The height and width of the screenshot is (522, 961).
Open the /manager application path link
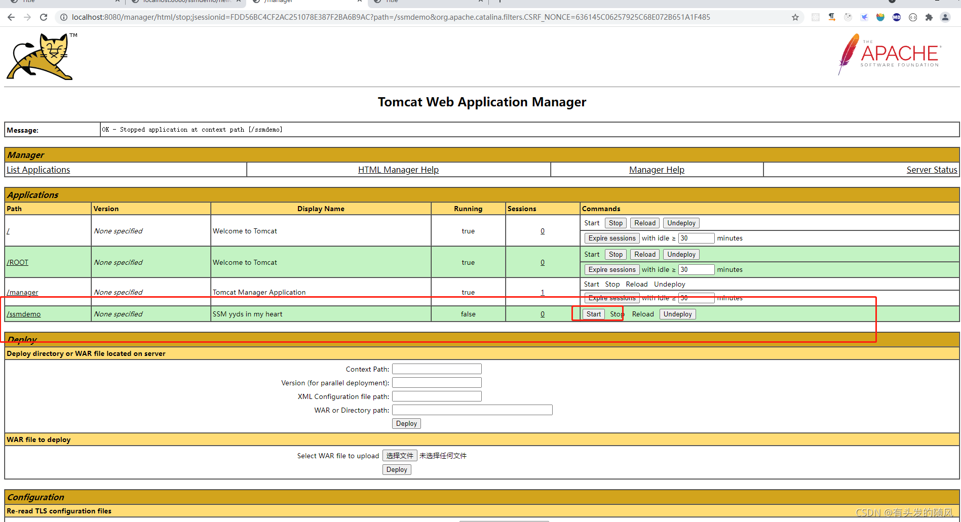pyautogui.click(x=22, y=292)
